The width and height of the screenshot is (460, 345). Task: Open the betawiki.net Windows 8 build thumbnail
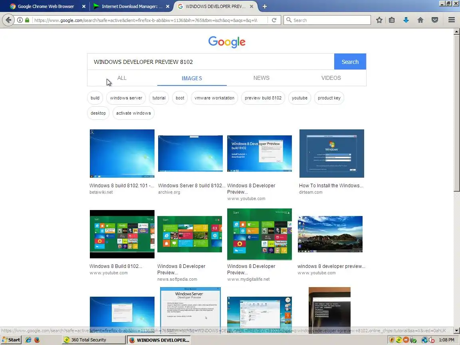point(122,153)
